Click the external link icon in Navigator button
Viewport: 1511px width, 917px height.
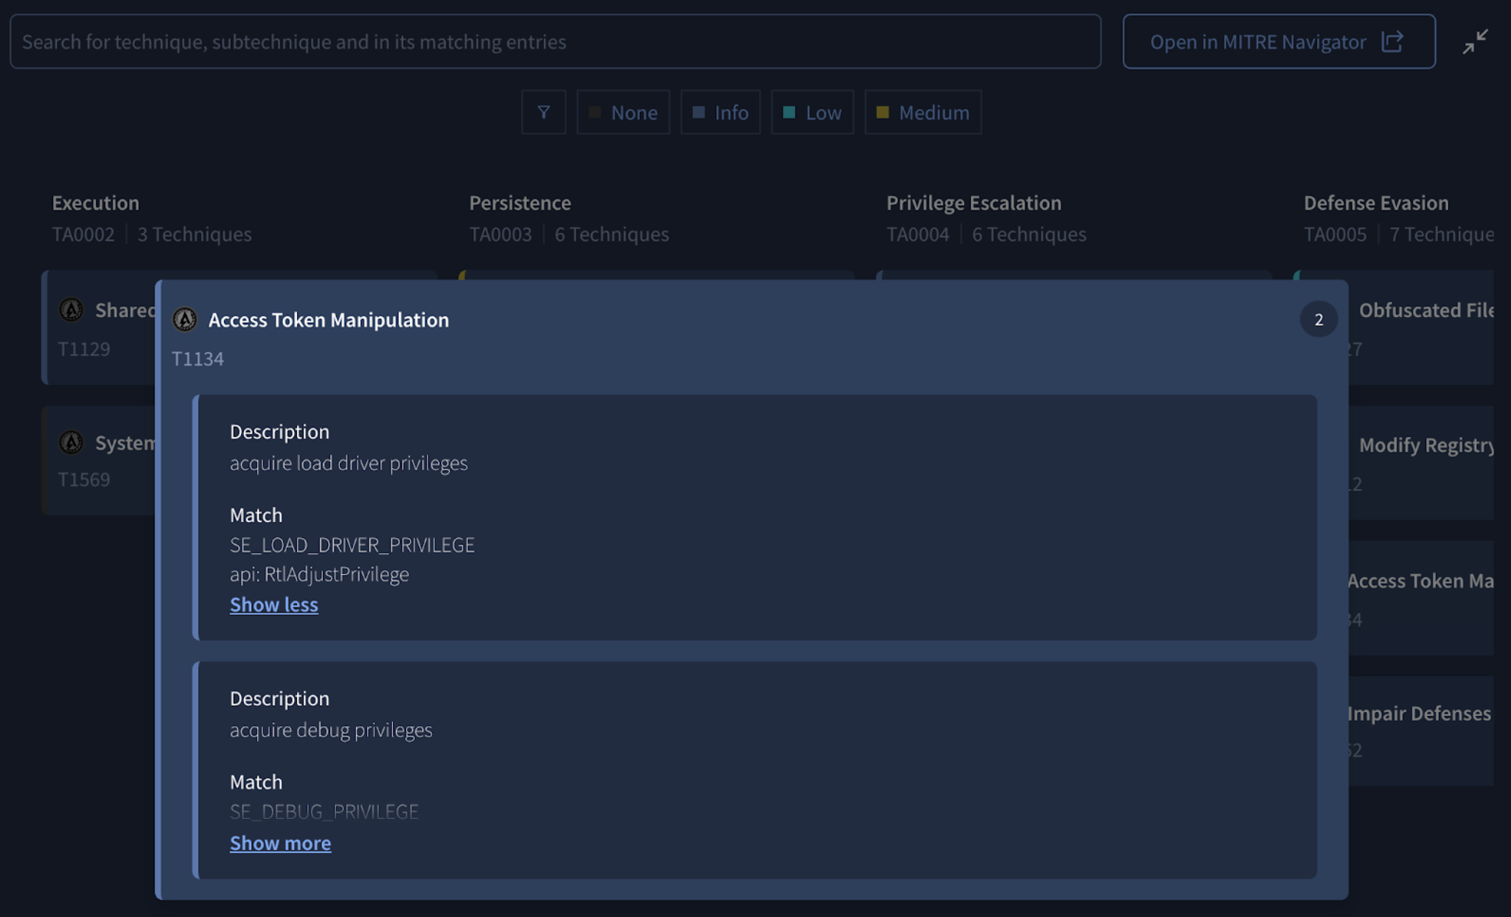click(x=1392, y=41)
